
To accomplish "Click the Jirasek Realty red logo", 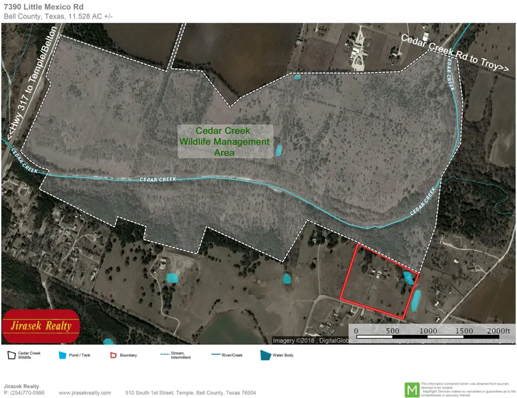I will pyautogui.click(x=41, y=326).
